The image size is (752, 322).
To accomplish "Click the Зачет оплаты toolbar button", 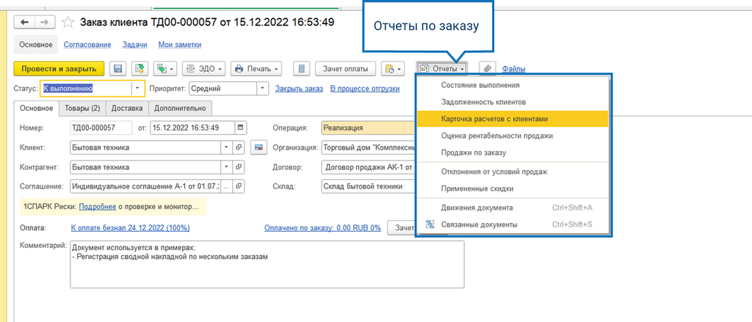I will (x=345, y=69).
